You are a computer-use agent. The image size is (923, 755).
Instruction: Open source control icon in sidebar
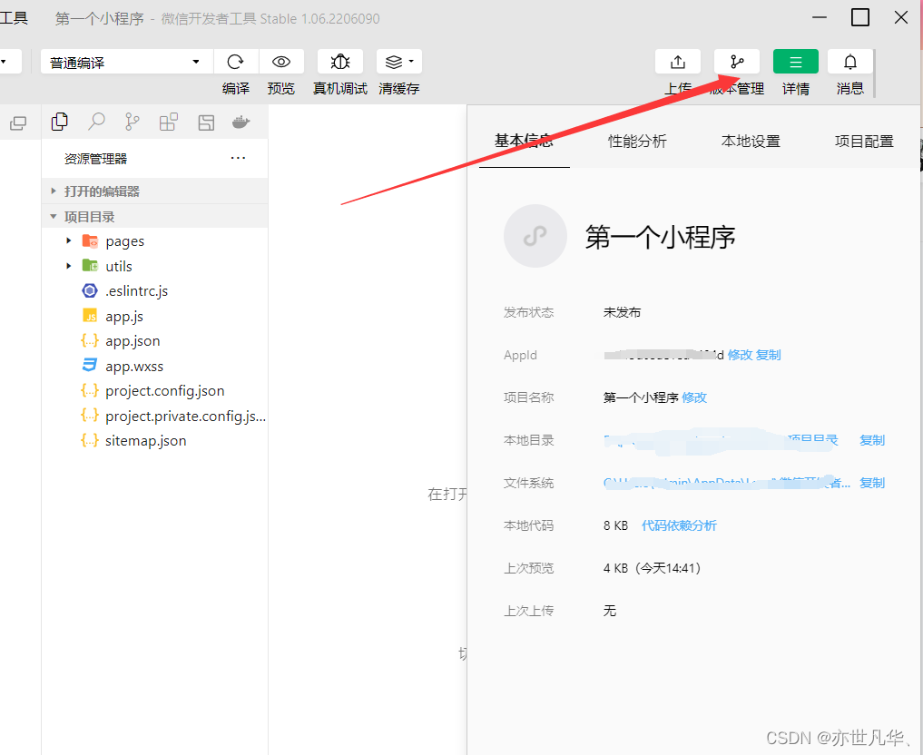(x=133, y=122)
